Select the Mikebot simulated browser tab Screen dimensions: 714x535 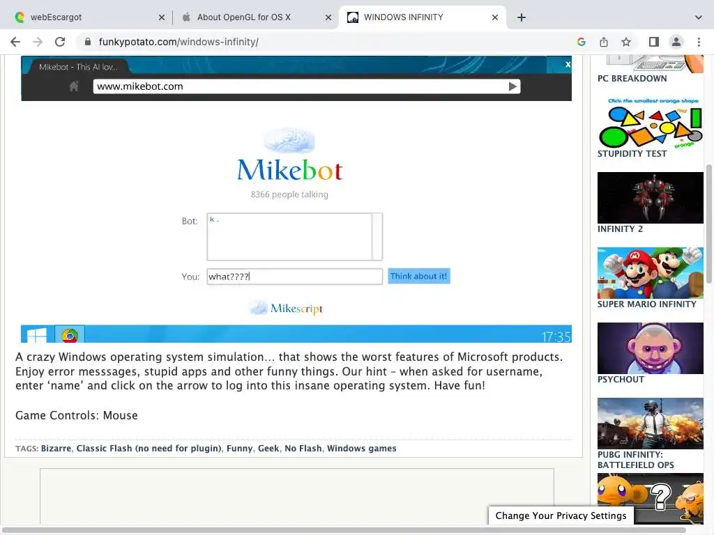tap(78, 67)
